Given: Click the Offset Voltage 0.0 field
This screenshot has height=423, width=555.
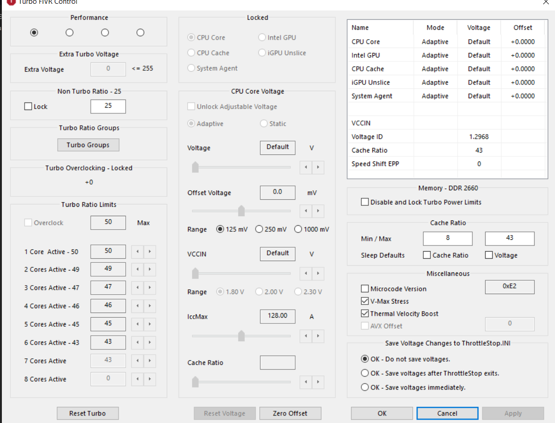Looking at the screenshot, I should tap(278, 193).
